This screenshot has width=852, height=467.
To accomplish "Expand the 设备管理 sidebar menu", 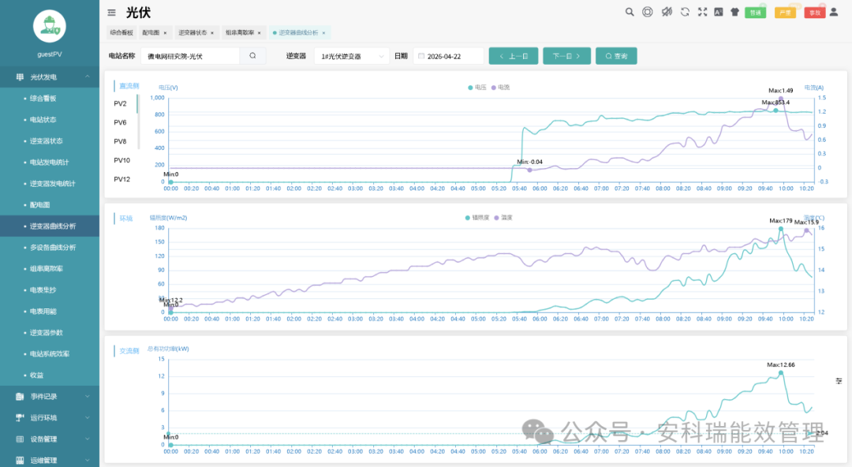I will pos(50,439).
